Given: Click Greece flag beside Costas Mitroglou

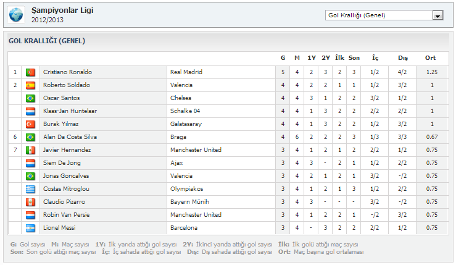Looking at the screenshot, I should pos(30,188).
